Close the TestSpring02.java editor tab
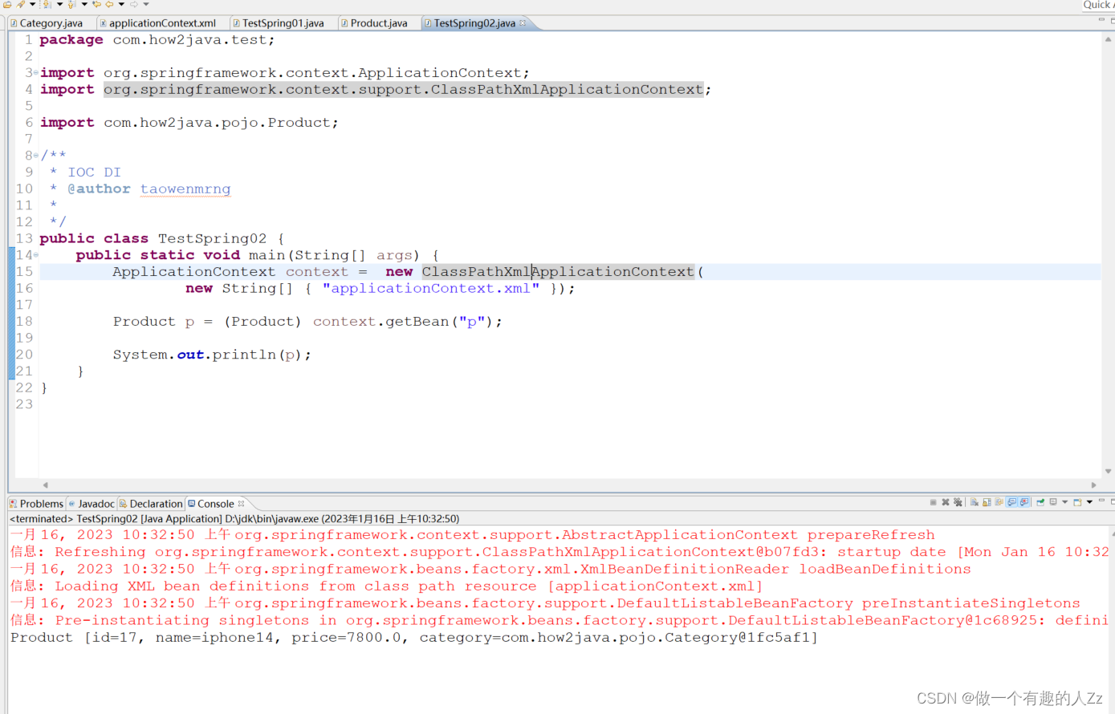Viewport: 1115px width, 714px height. pos(523,22)
